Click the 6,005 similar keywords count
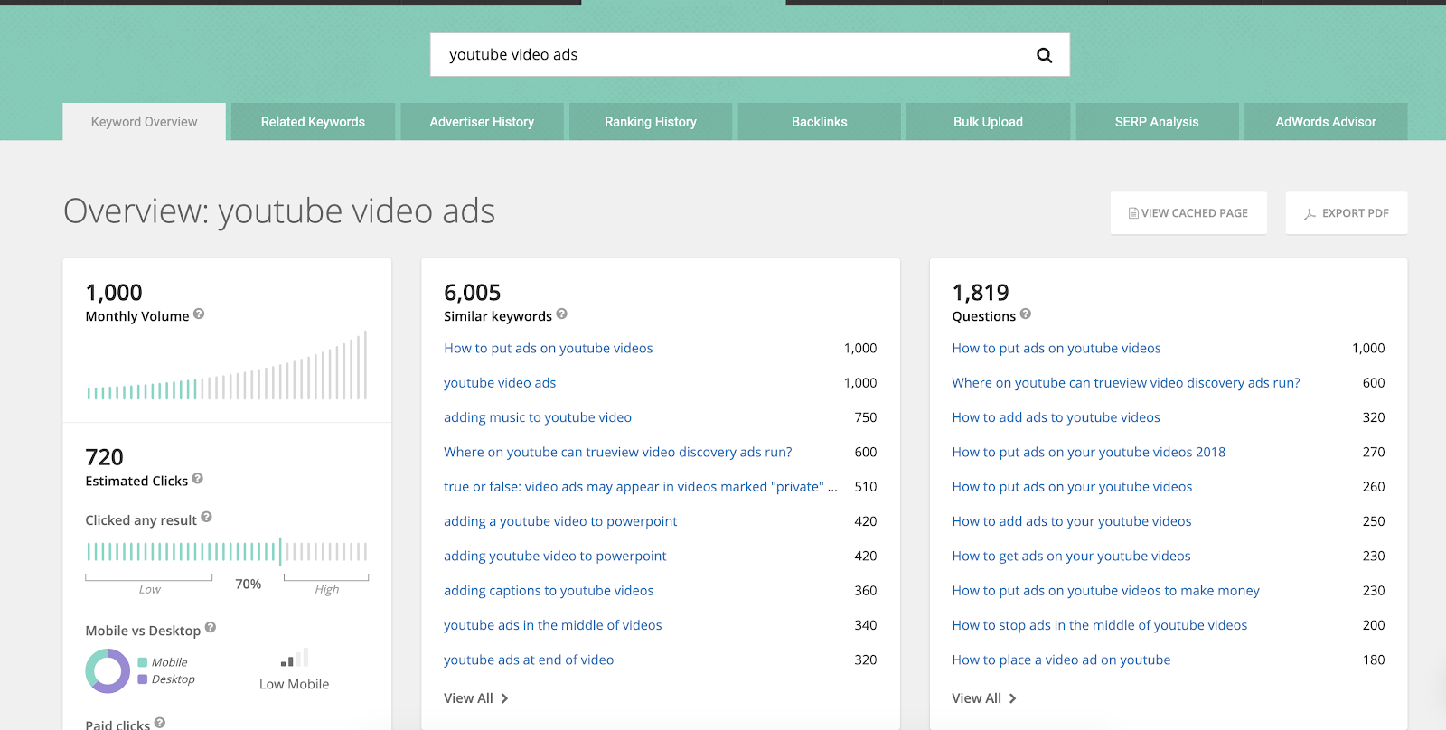Image resolution: width=1446 pixels, height=730 pixels. (x=472, y=293)
